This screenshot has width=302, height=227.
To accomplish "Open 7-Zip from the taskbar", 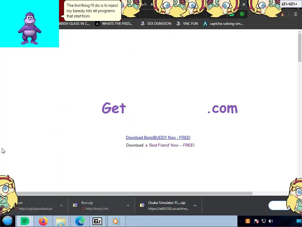I will pyautogui.click(x=97, y=221).
